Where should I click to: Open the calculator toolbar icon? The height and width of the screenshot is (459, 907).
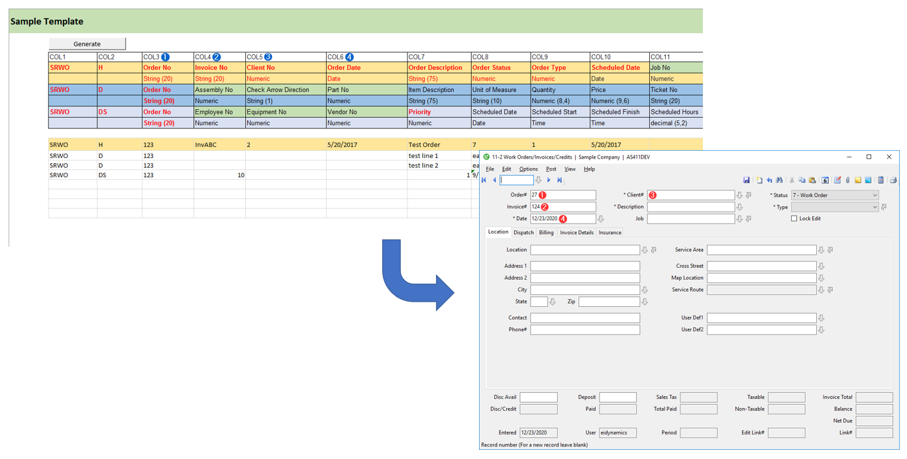(880, 180)
